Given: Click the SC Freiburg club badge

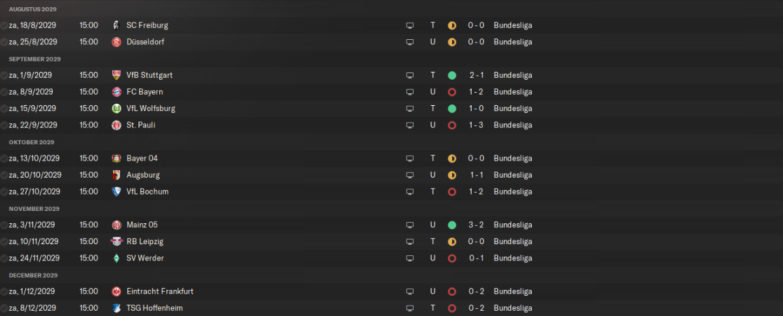Looking at the screenshot, I should pyautogui.click(x=116, y=25).
